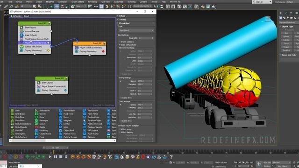This screenshot has height=168, width=299.
Task: Toggle Enable drive checkbox under Swing settings
Action: point(121,98)
